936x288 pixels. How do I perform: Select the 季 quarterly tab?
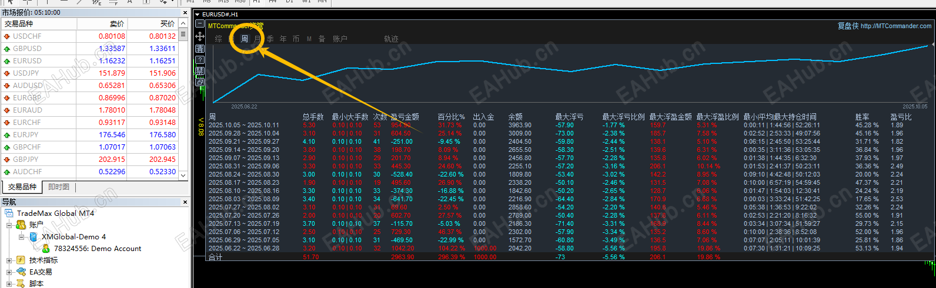(270, 39)
